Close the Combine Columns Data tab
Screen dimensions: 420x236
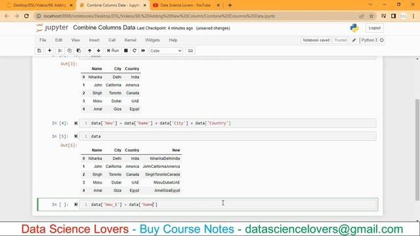click(144, 5)
